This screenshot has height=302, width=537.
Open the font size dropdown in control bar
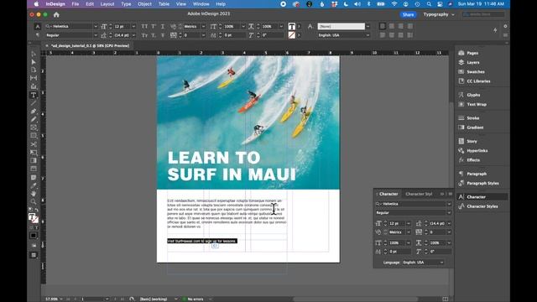point(133,26)
